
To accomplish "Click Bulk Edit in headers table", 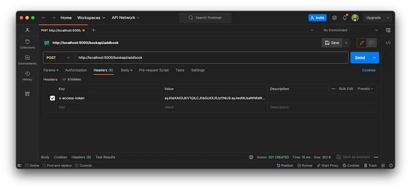I will pyautogui.click(x=346, y=89).
